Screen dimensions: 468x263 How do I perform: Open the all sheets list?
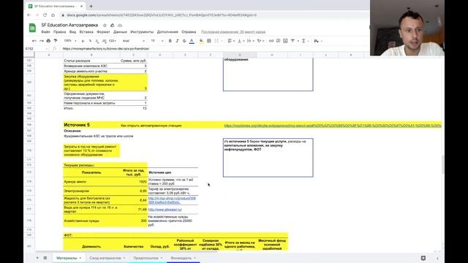(45, 258)
